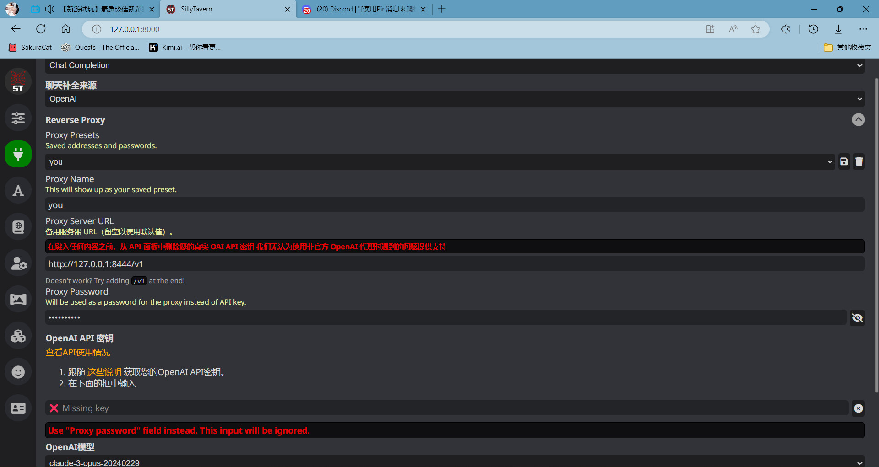The height and width of the screenshot is (467, 879).
Task: Expand the OpenAI chat source dropdown
Action: tap(454, 99)
